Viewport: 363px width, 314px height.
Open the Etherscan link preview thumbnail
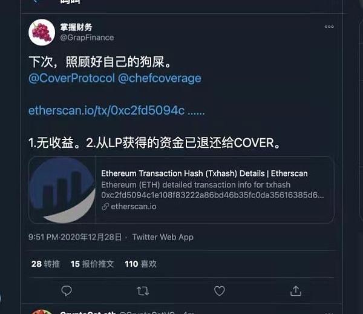click(x=62, y=190)
